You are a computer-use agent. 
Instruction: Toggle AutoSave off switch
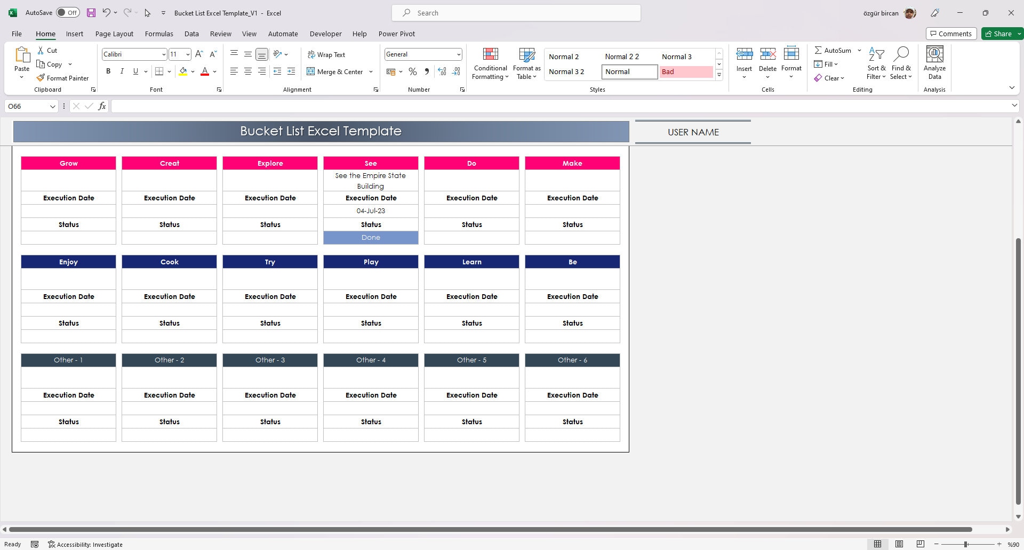68,12
